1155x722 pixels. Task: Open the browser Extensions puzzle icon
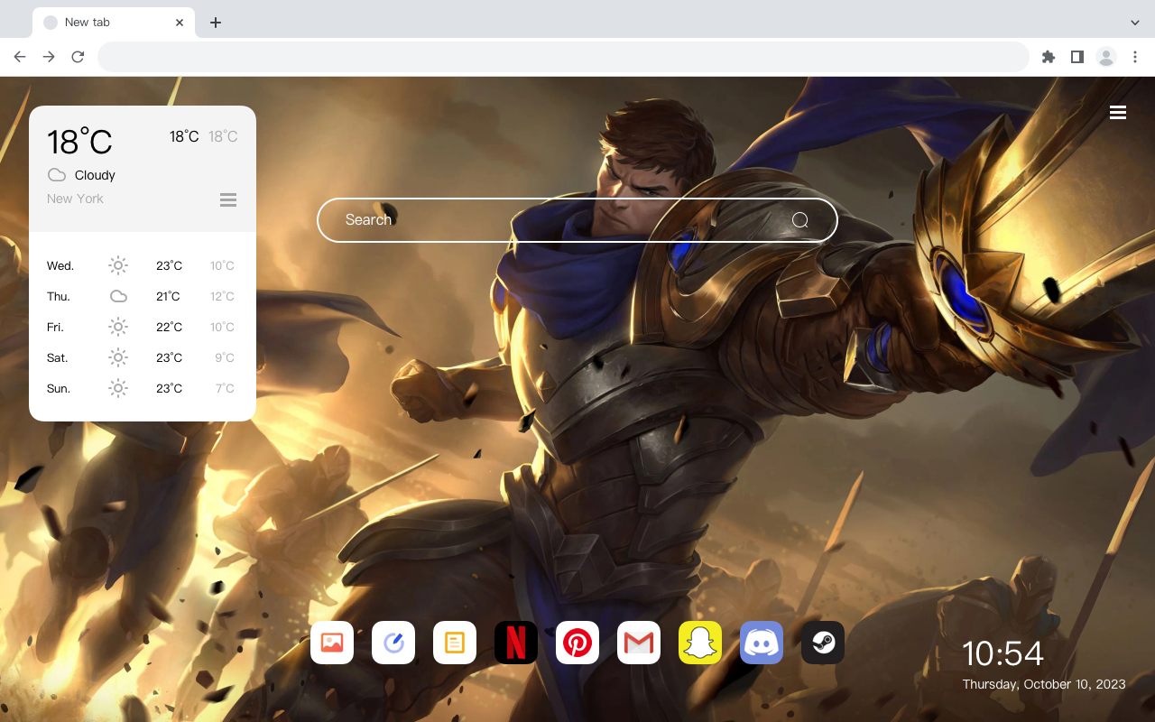click(x=1049, y=57)
